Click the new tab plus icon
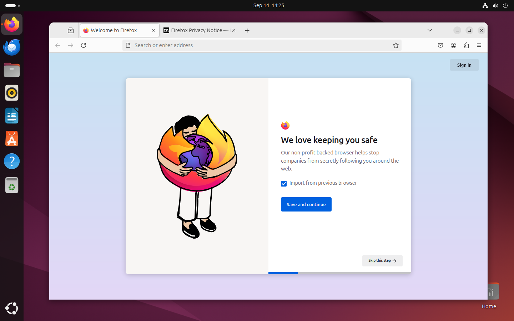 coord(247,30)
